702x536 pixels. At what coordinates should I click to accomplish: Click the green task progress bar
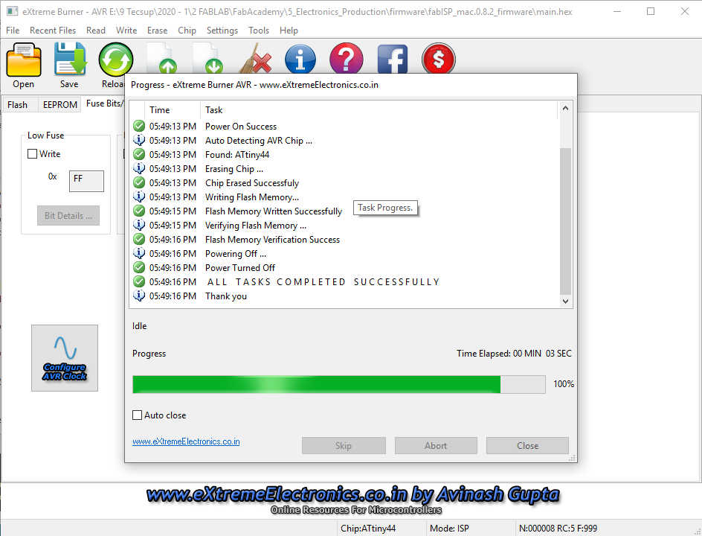click(x=339, y=384)
